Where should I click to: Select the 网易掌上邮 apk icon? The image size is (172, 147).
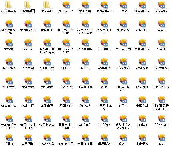point(161,81)
